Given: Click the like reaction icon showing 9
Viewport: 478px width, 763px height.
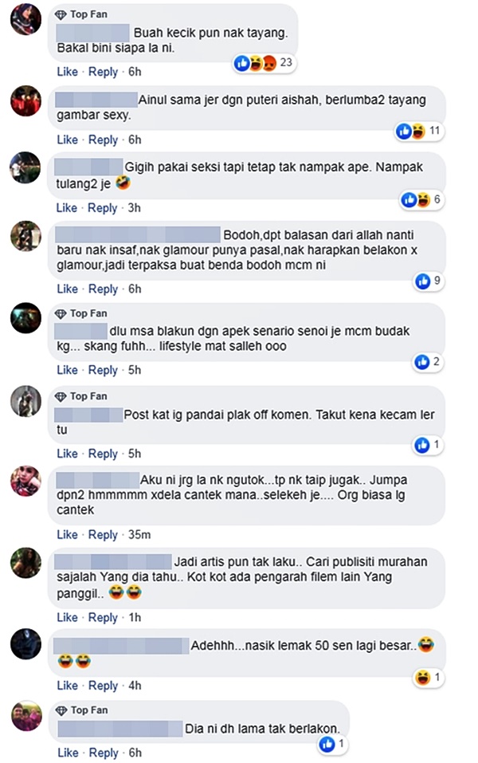Looking at the screenshot, I should (x=422, y=281).
